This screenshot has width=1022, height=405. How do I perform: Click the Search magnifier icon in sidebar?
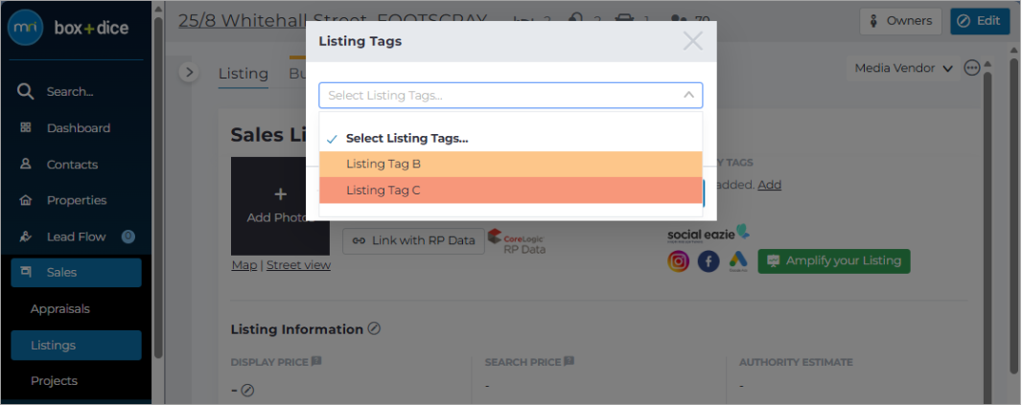26,92
